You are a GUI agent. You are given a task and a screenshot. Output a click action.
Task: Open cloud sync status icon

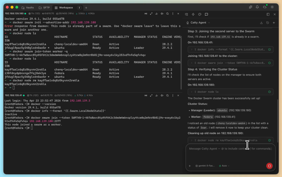[265, 7]
